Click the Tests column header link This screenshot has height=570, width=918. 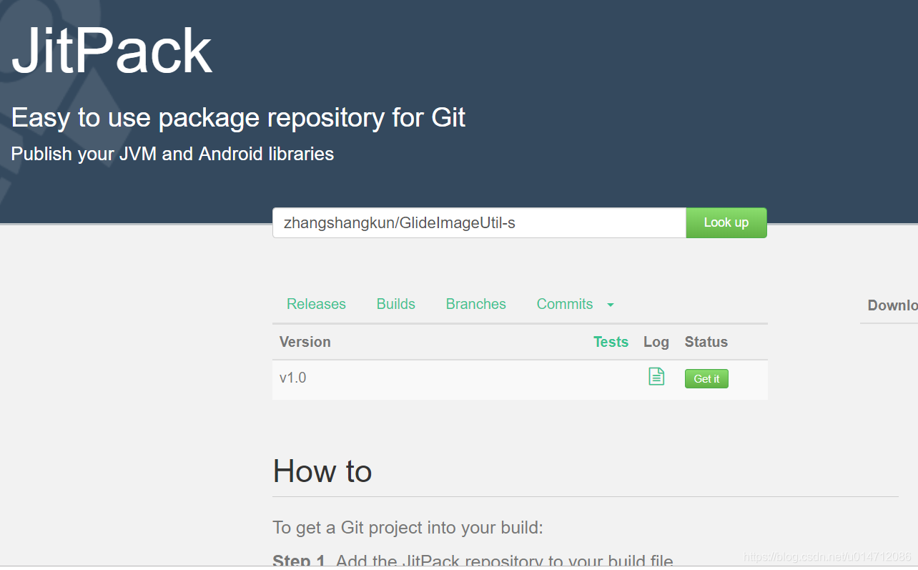click(611, 342)
